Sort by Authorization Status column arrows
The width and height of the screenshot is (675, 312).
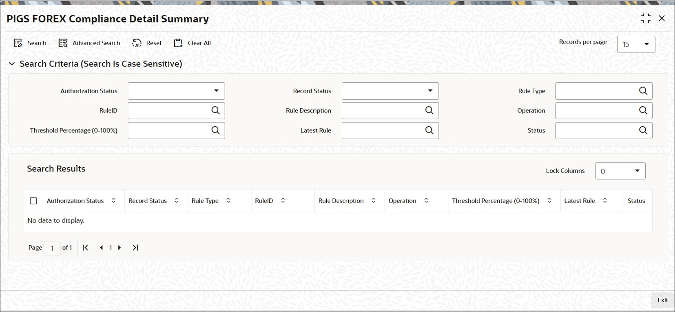point(113,200)
